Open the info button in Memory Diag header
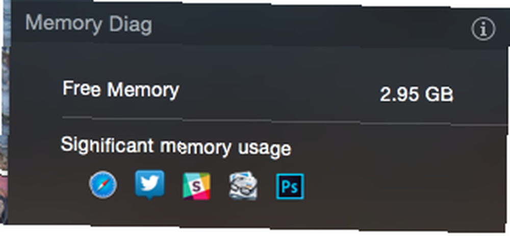510x236 pixels. [483, 29]
